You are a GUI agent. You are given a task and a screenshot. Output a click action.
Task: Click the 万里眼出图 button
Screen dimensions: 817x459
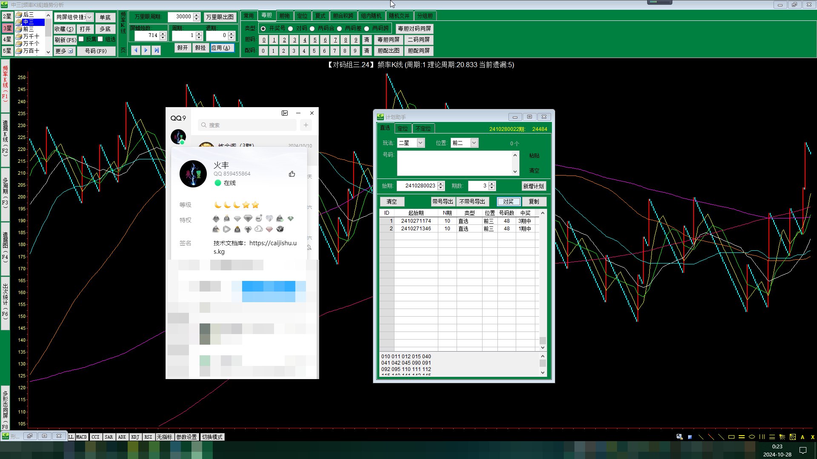[x=220, y=17]
